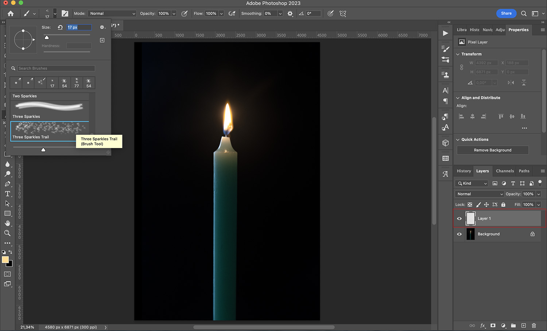The image size is (547, 331).
Task: Add layer style with fx icon
Action: (483, 325)
